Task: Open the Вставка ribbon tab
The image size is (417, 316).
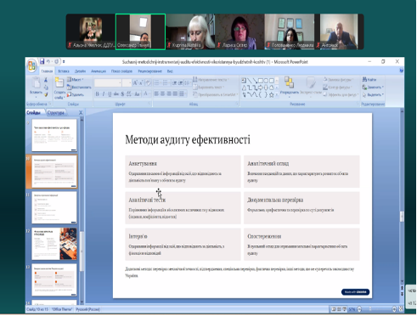Action: [x=64, y=71]
